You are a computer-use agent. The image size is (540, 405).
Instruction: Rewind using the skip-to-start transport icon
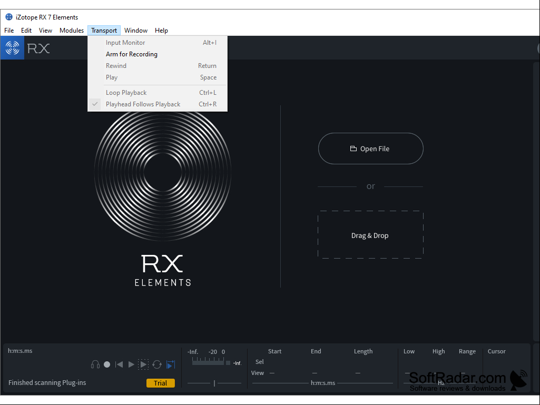119,364
